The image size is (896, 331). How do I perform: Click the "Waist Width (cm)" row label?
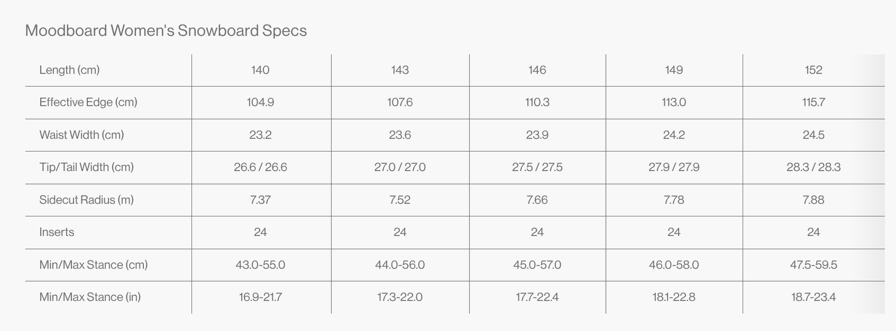[x=82, y=135]
